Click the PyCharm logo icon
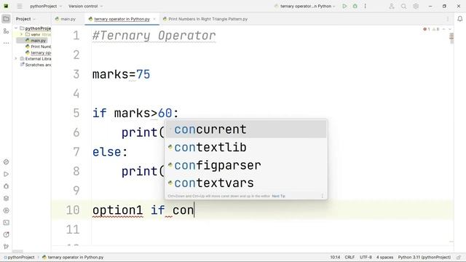The height and width of the screenshot is (262, 466). click(x=6, y=6)
